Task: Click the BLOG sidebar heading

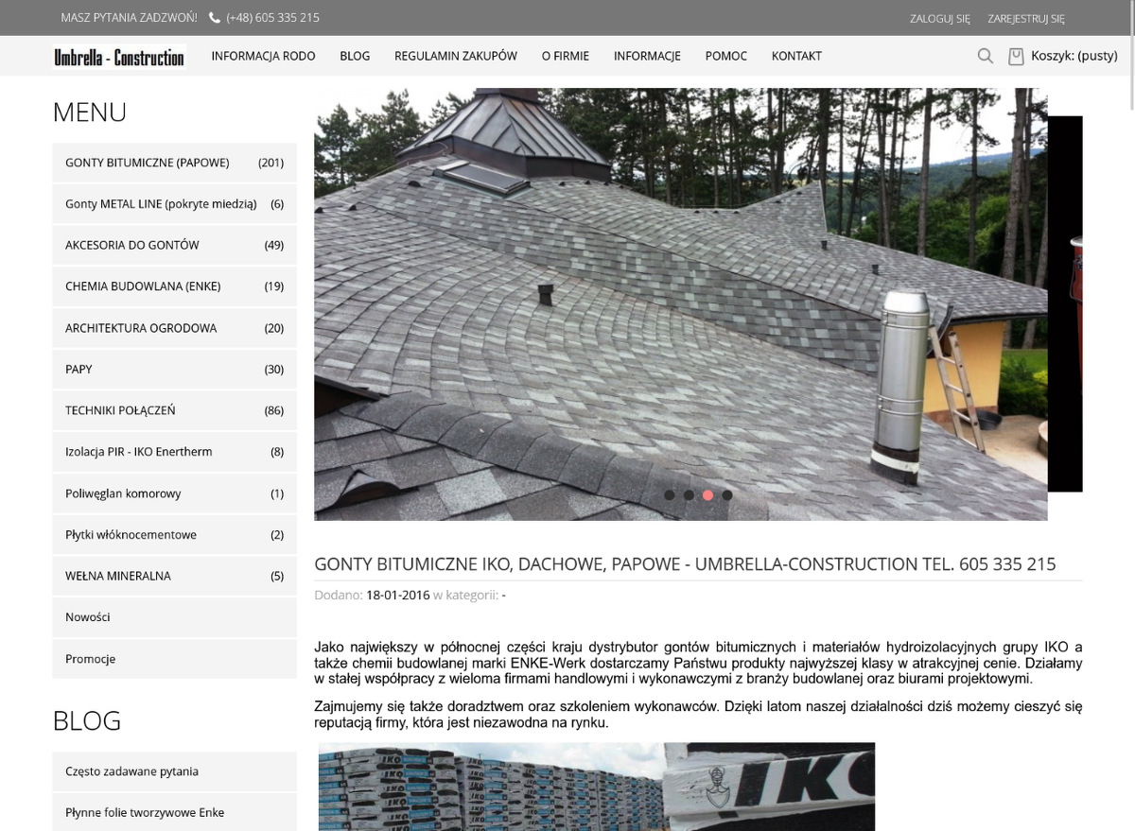Action: 87,720
